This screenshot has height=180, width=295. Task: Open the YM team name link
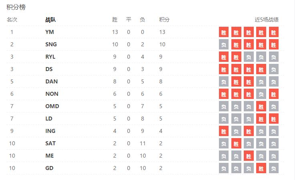[49, 32]
